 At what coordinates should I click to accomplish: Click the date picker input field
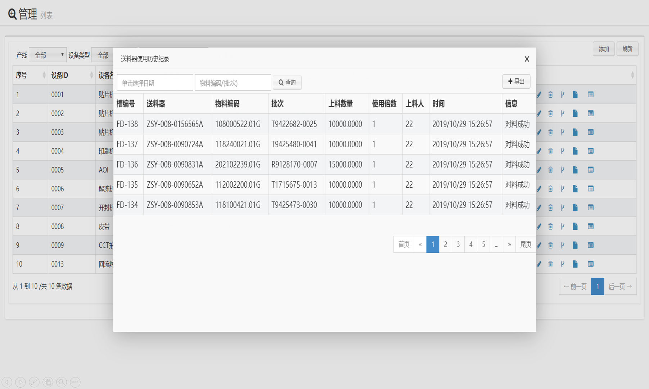click(x=155, y=83)
